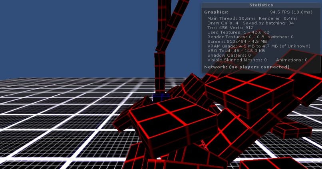The height and width of the screenshot is (169, 322).
Task: Click the switches: 0 value
Action: coord(281,37)
